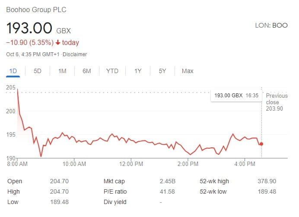Switch to the 1Y chart view
Viewport: 299px width, 217px height.
(x=138, y=71)
